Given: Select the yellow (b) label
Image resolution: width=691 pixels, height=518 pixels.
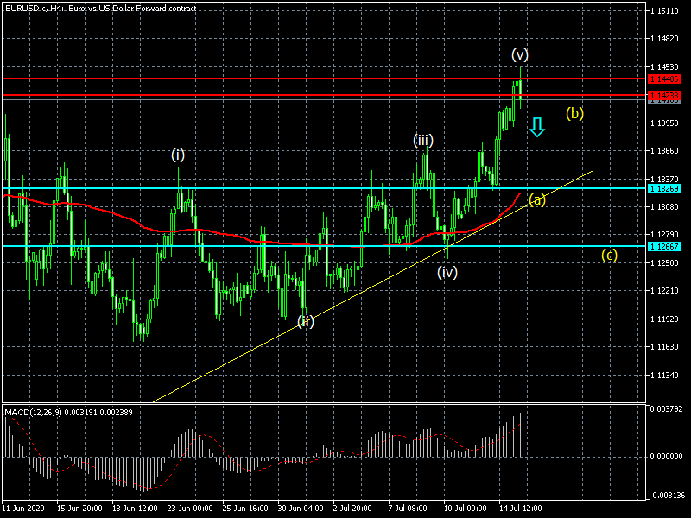Looking at the screenshot, I should pyautogui.click(x=574, y=113).
